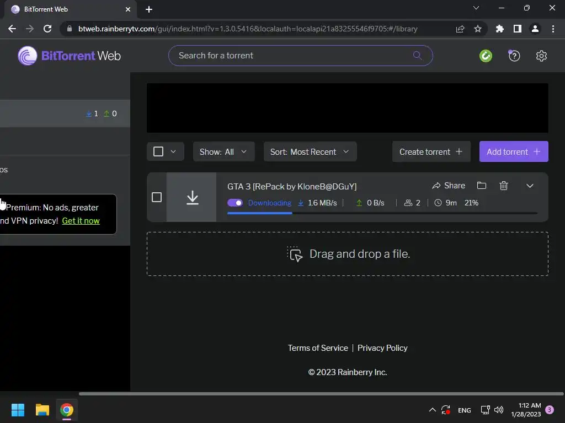The image size is (565, 423).
Task: Check the select-all torrents checkbox
Action: click(158, 151)
